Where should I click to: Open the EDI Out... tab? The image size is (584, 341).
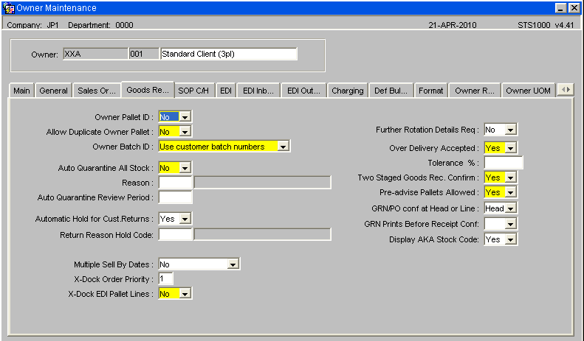click(x=303, y=91)
